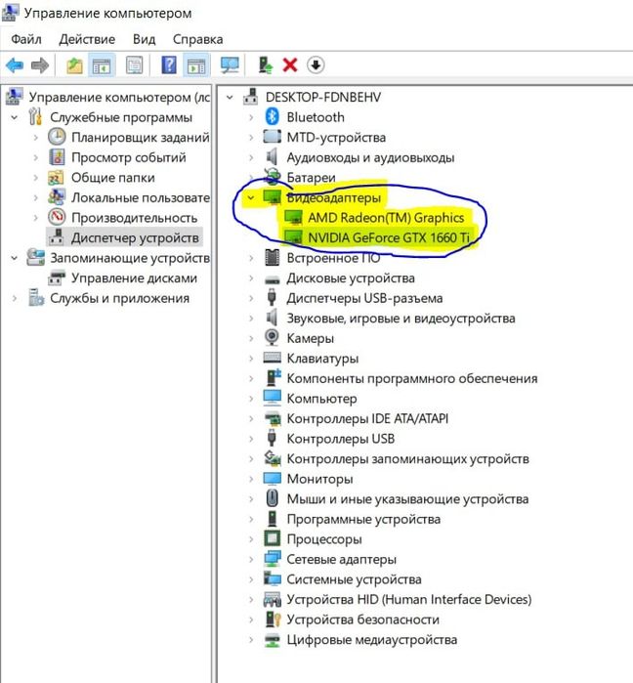The height and width of the screenshot is (683, 633).
Task: Select Локальные пользователи in the left tree
Action: pos(141,197)
